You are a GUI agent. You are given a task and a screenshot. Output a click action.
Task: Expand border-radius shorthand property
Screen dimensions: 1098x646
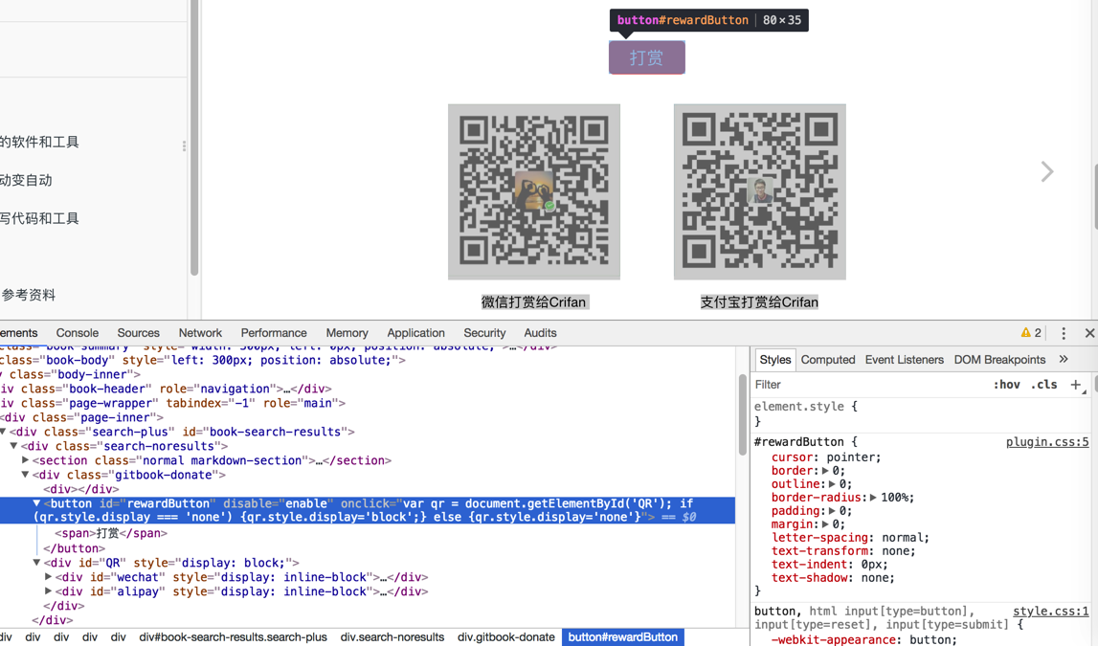873,498
